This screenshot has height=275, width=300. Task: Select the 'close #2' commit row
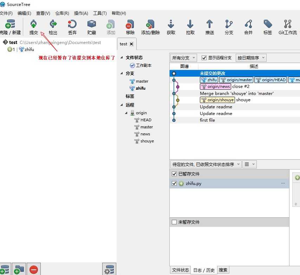[x=235, y=87]
